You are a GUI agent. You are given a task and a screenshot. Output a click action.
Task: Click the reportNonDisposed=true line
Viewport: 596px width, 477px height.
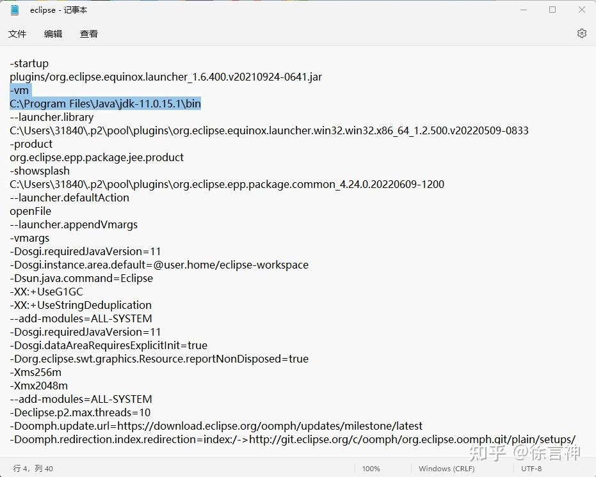tap(159, 359)
